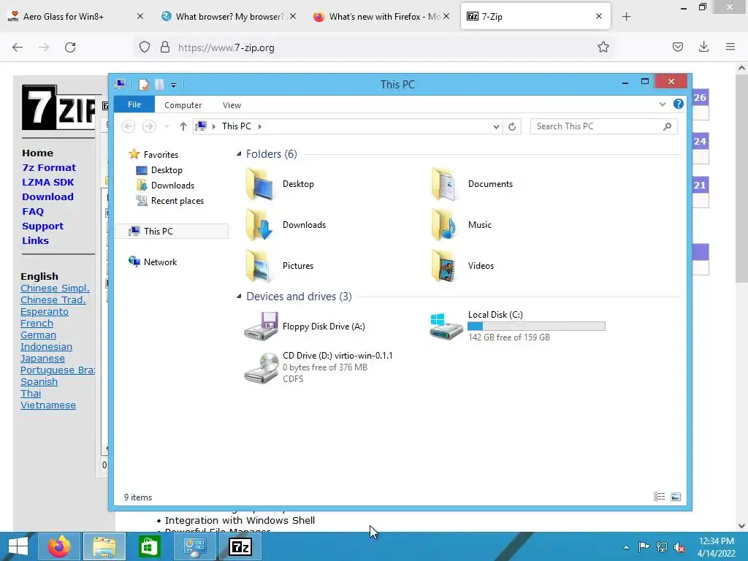Bookmark the 7-zip.org page with star

click(603, 47)
